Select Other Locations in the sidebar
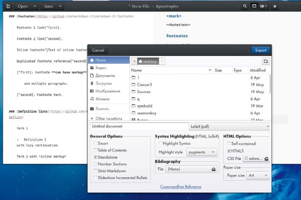301x200 pixels. pos(108,119)
